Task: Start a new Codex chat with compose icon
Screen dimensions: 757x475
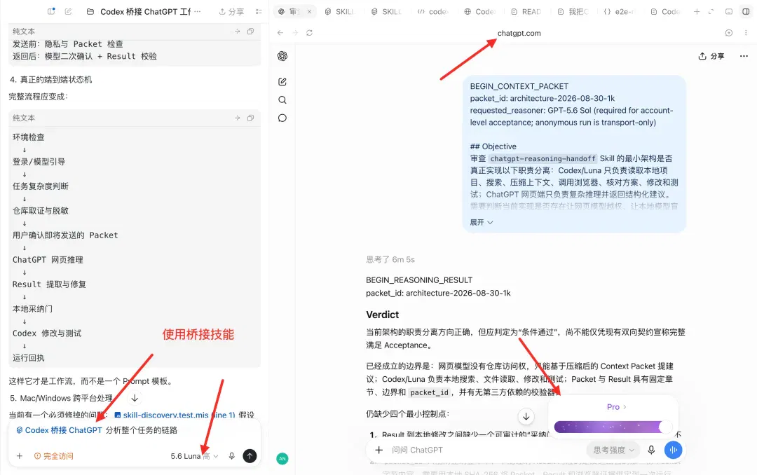Action: [x=68, y=11]
